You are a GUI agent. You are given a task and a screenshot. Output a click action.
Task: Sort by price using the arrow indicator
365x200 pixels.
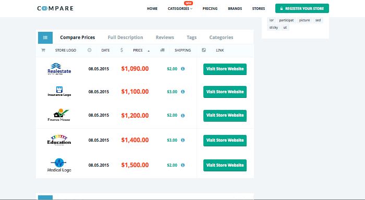click(x=149, y=51)
